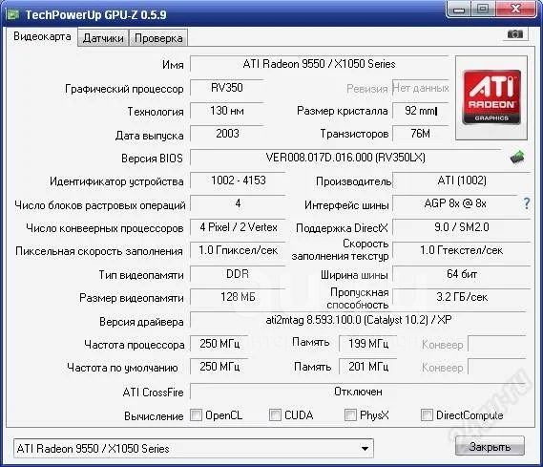543x467 pixels.
Task: Click the Имя field showing ATI Radeon
Action: coord(320,64)
